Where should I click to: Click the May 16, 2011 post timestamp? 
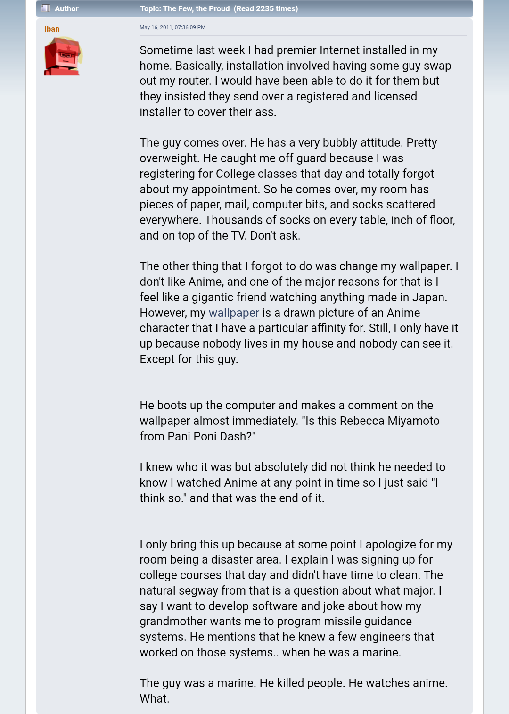tap(172, 27)
